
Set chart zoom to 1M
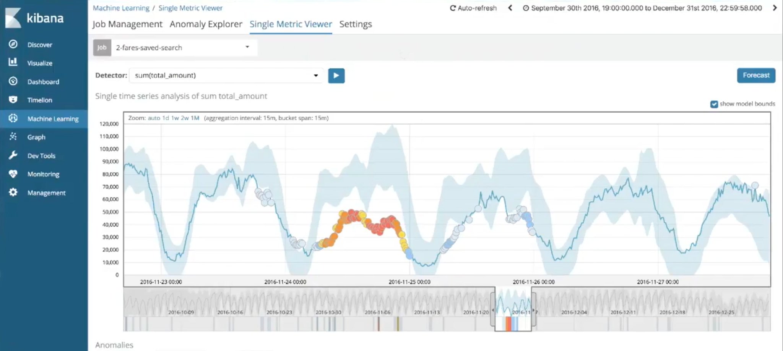(x=195, y=118)
